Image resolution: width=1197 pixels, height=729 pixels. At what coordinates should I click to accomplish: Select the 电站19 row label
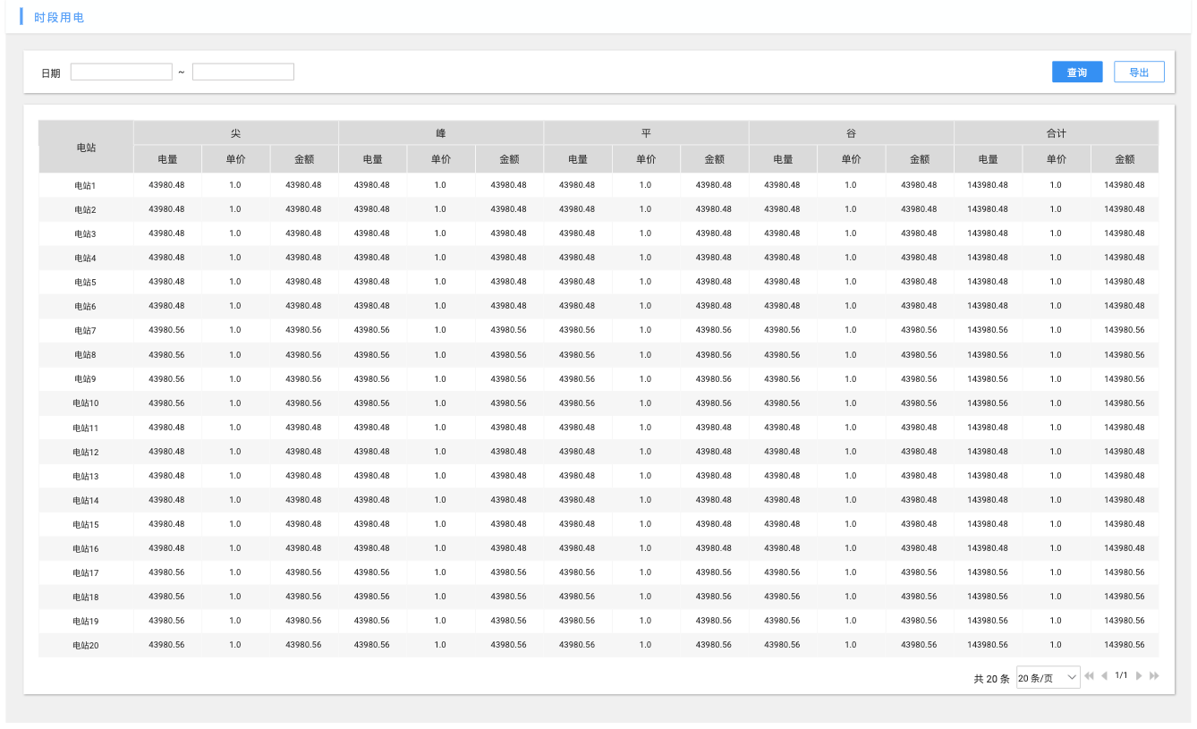[86, 622]
